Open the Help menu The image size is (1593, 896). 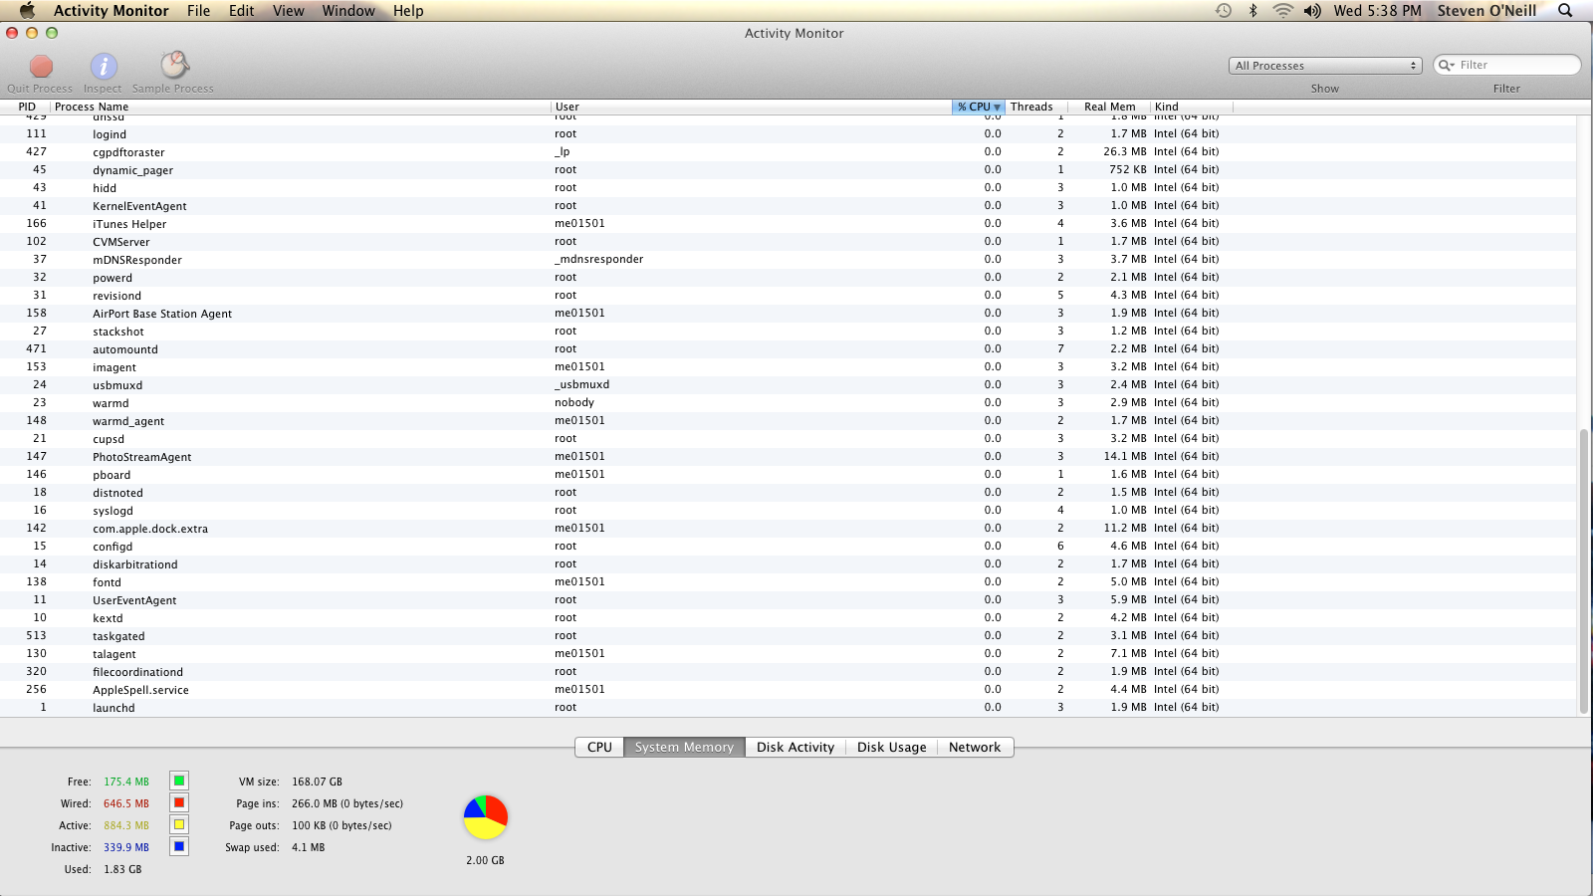408,10
